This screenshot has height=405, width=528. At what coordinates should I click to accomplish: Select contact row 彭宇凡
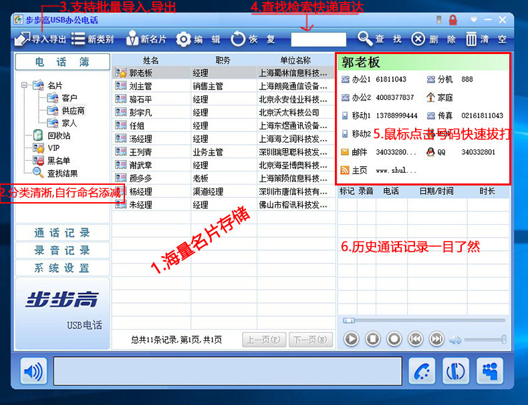tap(224, 112)
